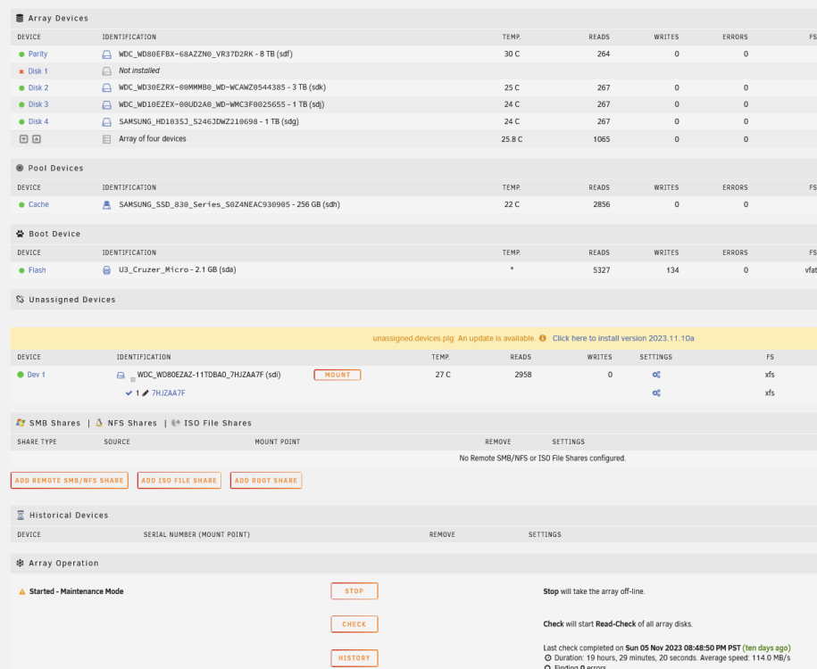Image resolution: width=817 pixels, height=669 pixels.
Task: Click the drive icon for WDC_WD10EZEX disk
Action: tap(107, 104)
